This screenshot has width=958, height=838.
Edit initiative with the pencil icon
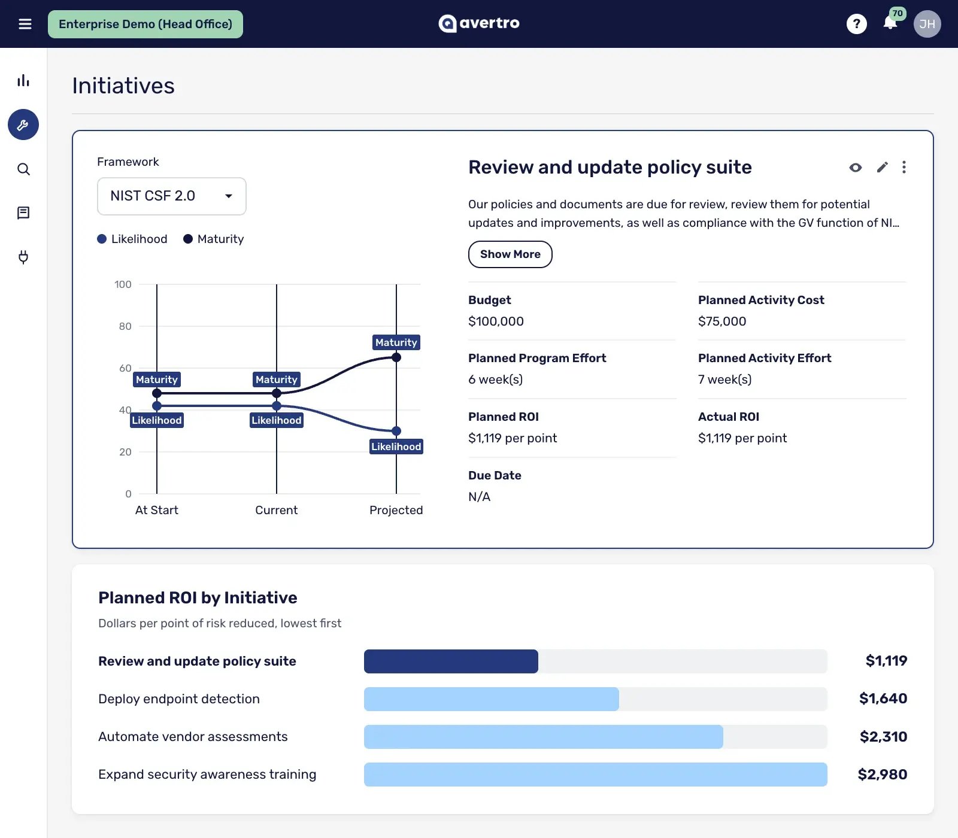tap(882, 167)
